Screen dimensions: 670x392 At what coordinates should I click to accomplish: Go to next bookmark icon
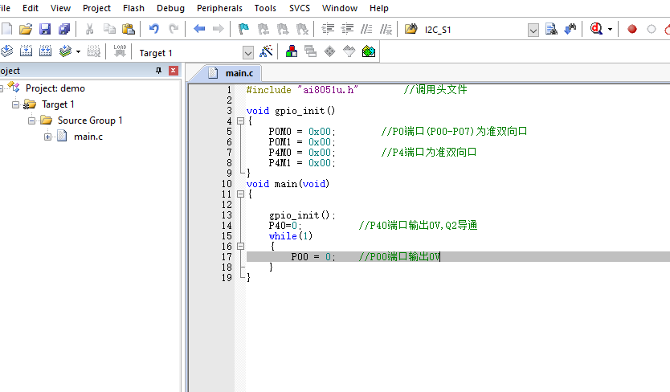(283, 29)
